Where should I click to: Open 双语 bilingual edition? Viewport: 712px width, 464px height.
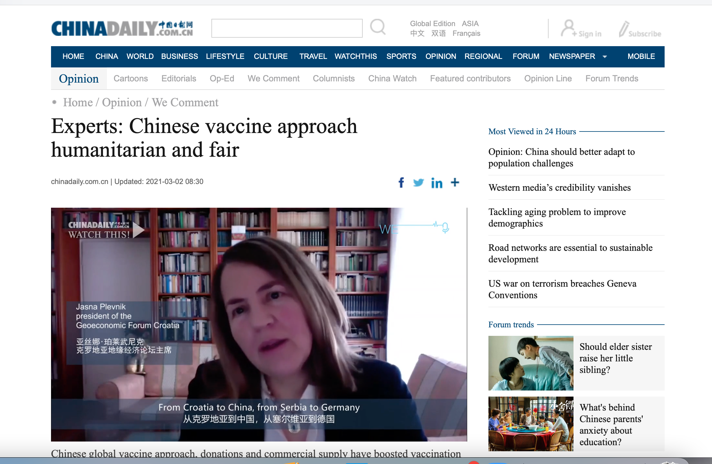pos(439,33)
